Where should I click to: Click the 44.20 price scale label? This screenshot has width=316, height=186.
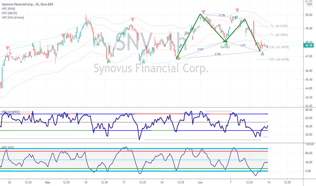click(309, 97)
